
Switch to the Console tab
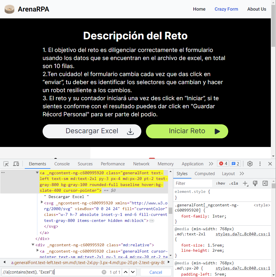[62, 164]
